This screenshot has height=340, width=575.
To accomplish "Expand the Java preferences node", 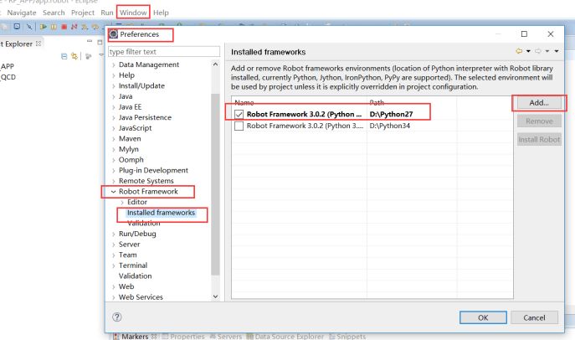I will tap(113, 96).
